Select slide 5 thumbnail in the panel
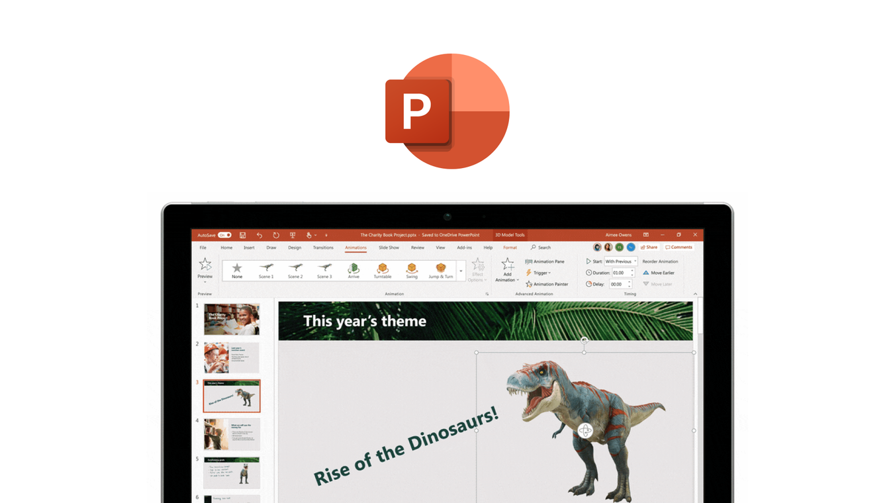Screen dimensions: 895x503 232,472
